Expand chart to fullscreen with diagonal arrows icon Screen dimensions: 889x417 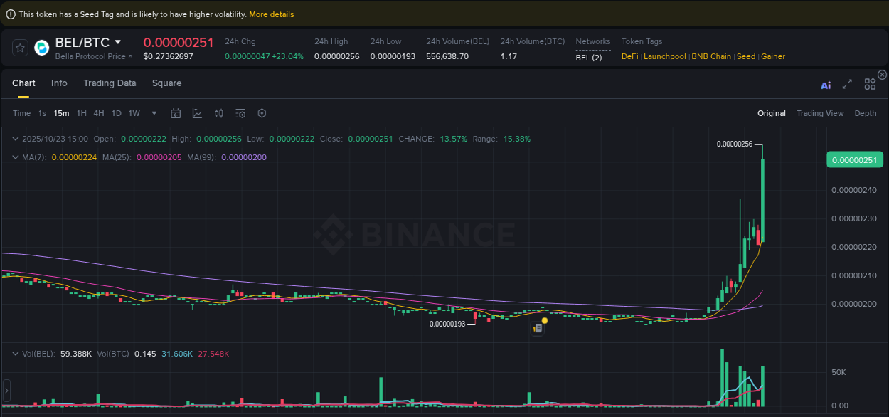847,83
